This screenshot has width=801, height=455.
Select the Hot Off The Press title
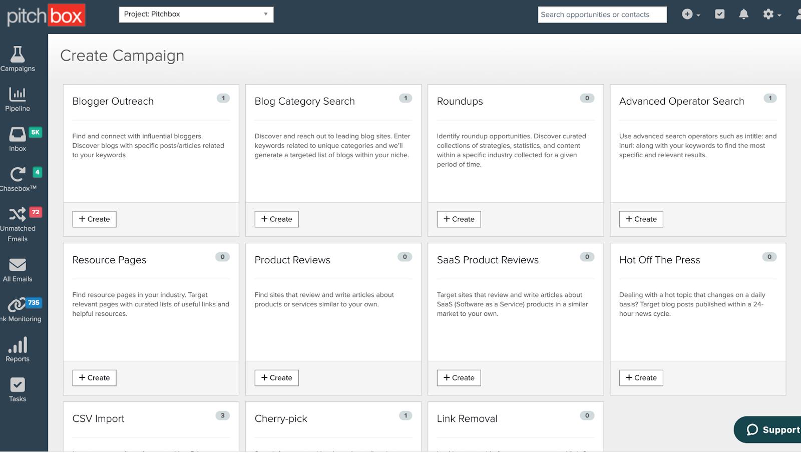coord(659,260)
